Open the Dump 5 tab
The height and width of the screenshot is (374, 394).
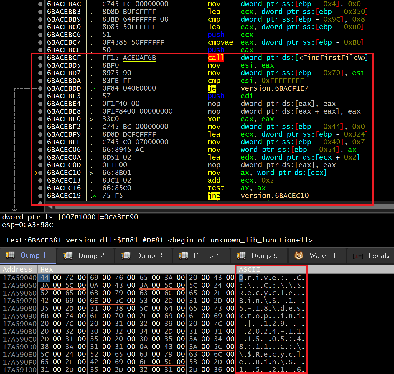point(258,255)
